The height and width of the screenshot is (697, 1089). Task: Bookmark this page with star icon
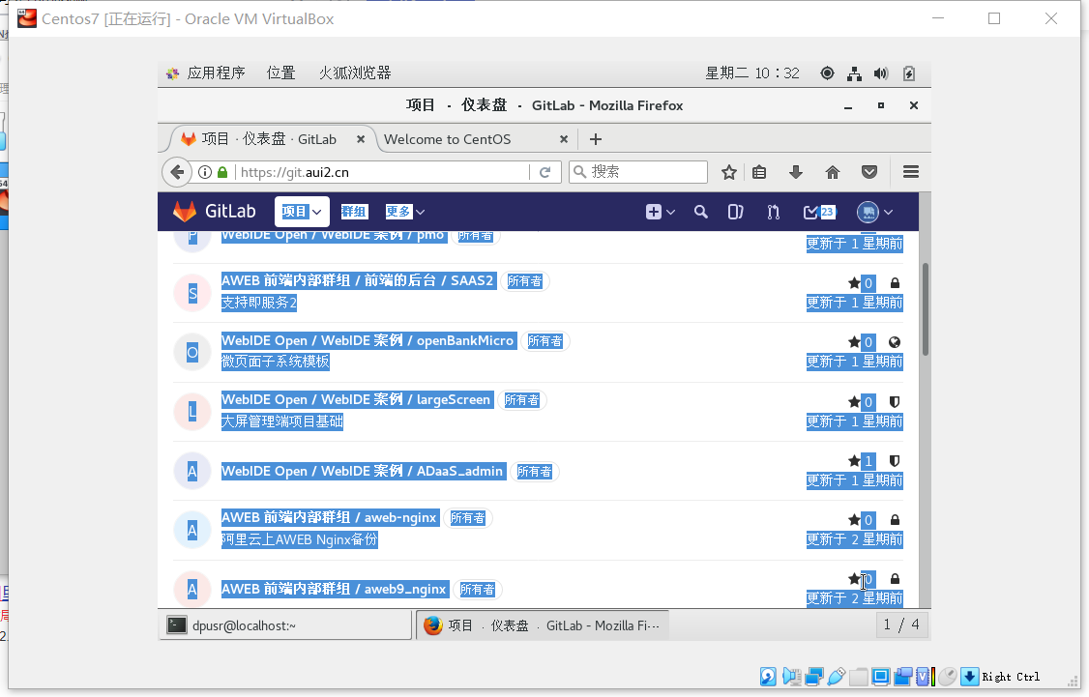tap(728, 172)
